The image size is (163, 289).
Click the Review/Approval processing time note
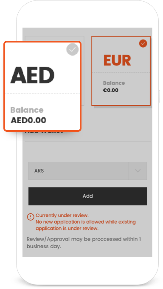[84, 243]
